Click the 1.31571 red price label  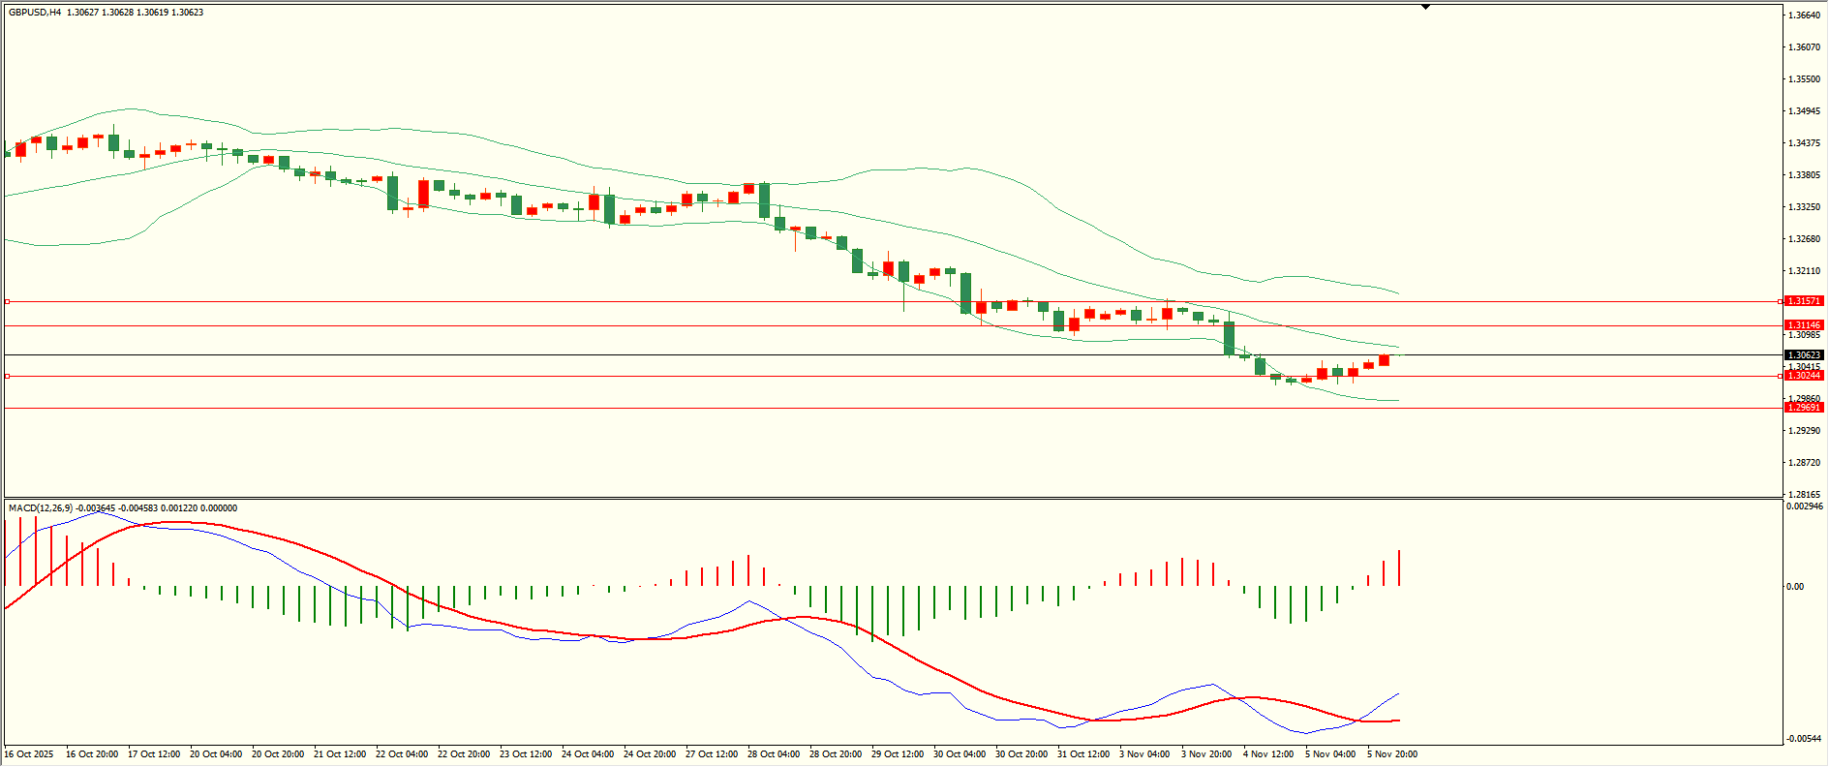click(1804, 301)
